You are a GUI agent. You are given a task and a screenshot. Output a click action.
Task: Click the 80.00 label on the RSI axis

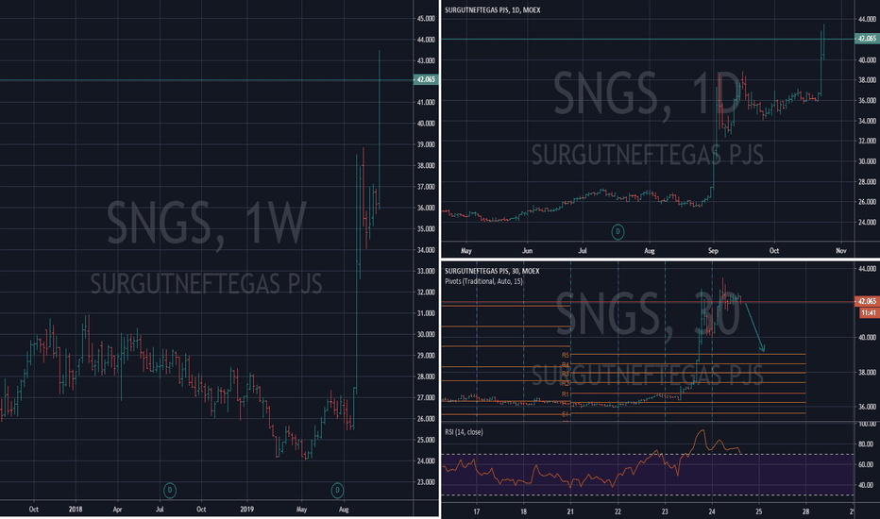(866, 444)
